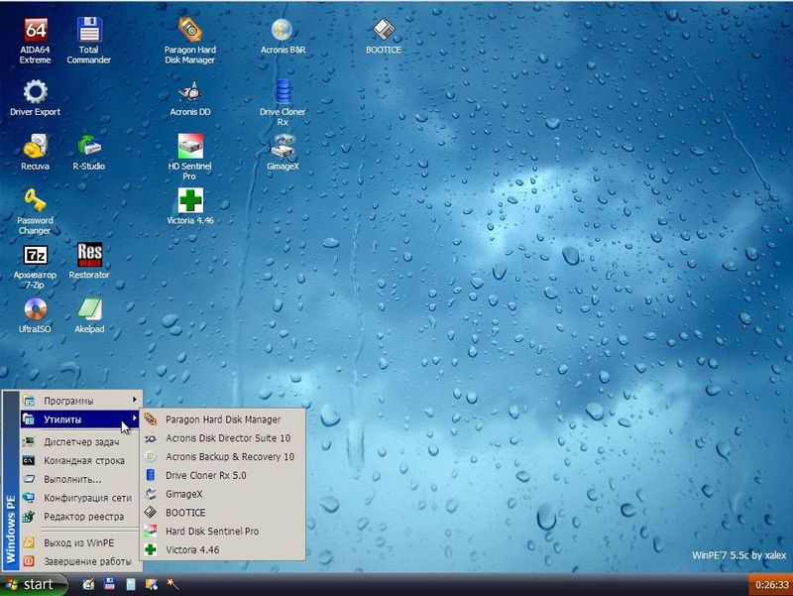Select Drive Cloner Rx 5.0 in submenu
This screenshot has width=793, height=596.
(222, 476)
